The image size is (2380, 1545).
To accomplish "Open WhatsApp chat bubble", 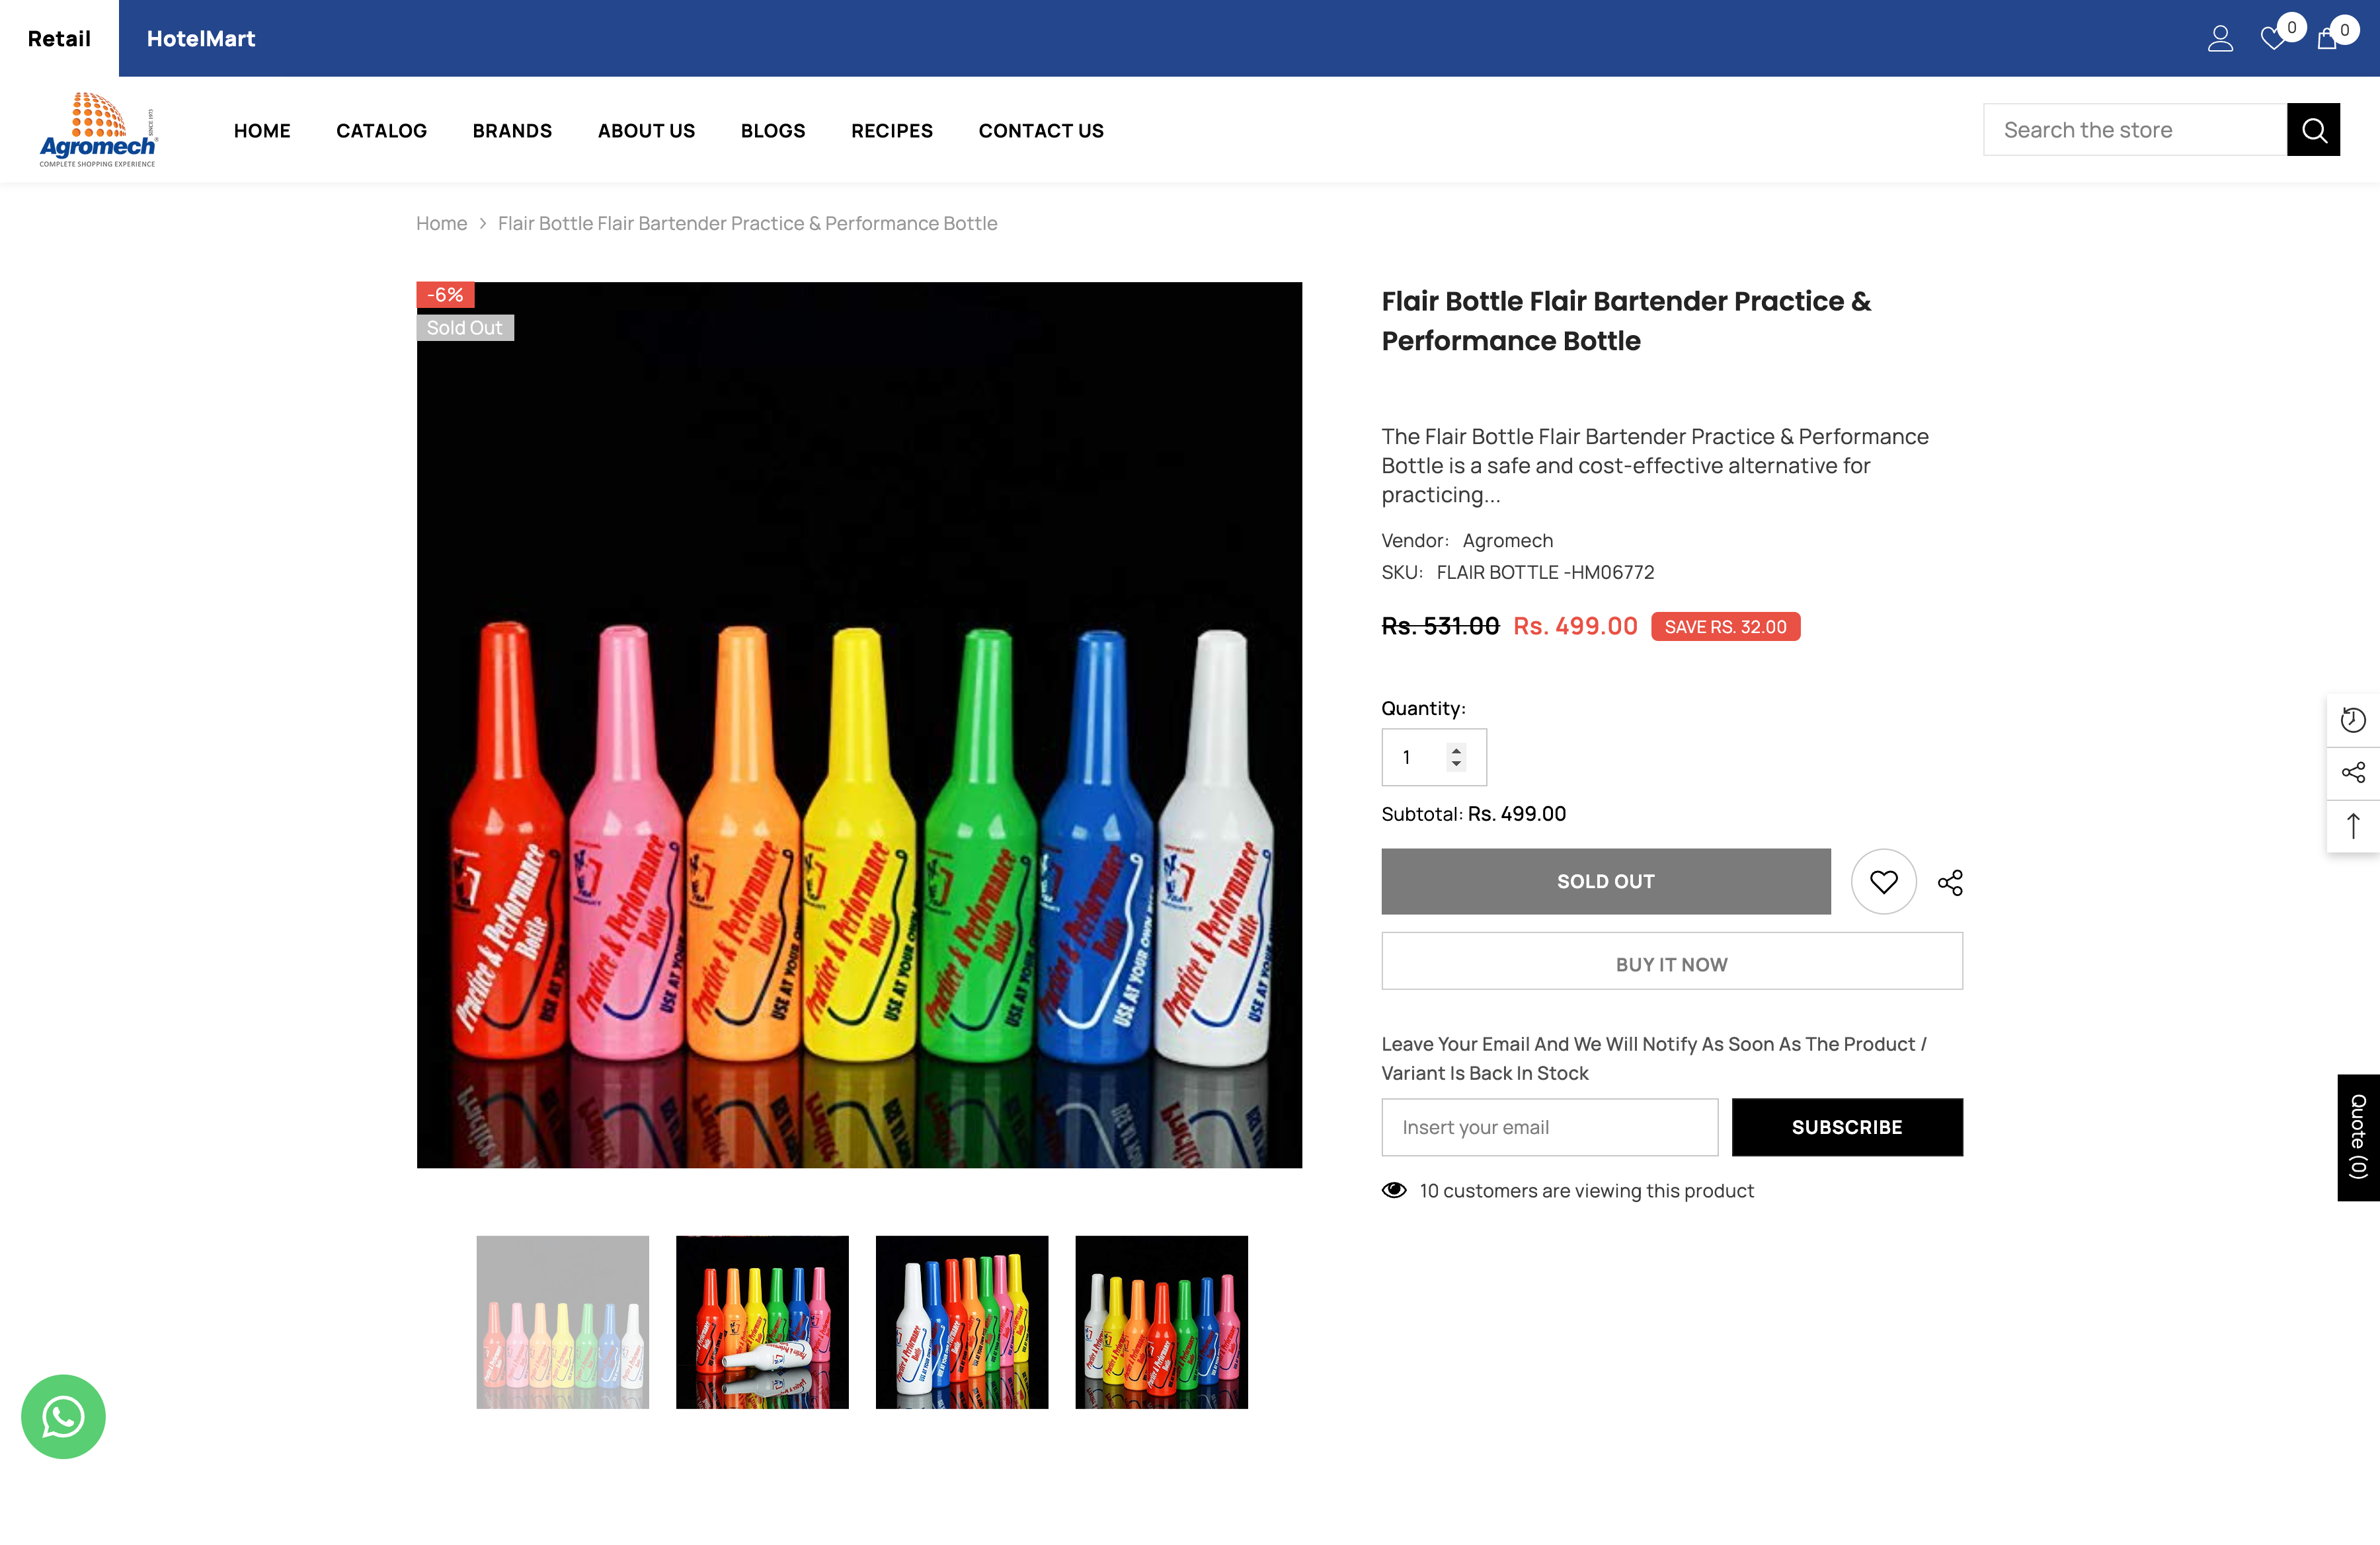I will (63, 1416).
